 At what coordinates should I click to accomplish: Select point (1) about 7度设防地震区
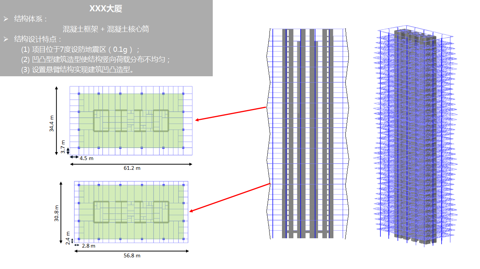(x=81, y=49)
